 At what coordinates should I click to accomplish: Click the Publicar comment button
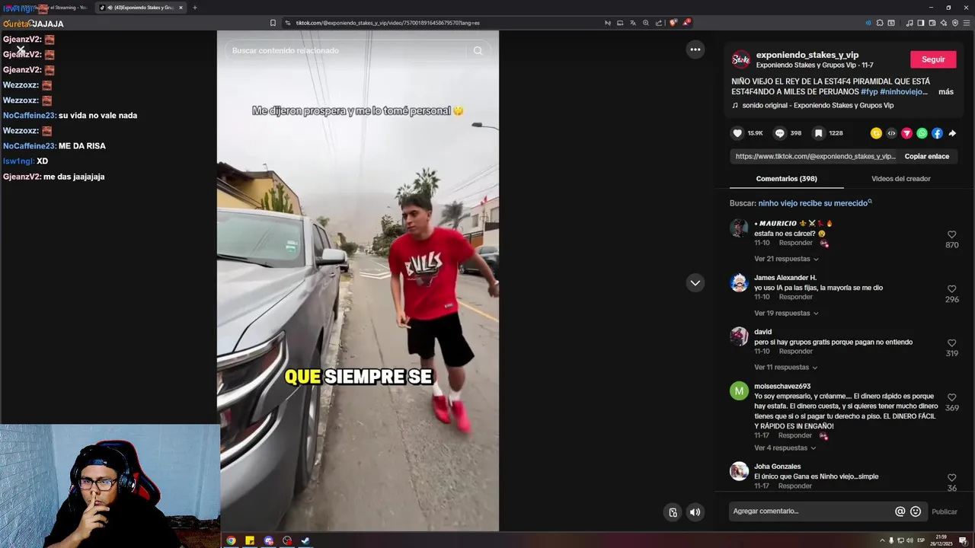(x=945, y=511)
